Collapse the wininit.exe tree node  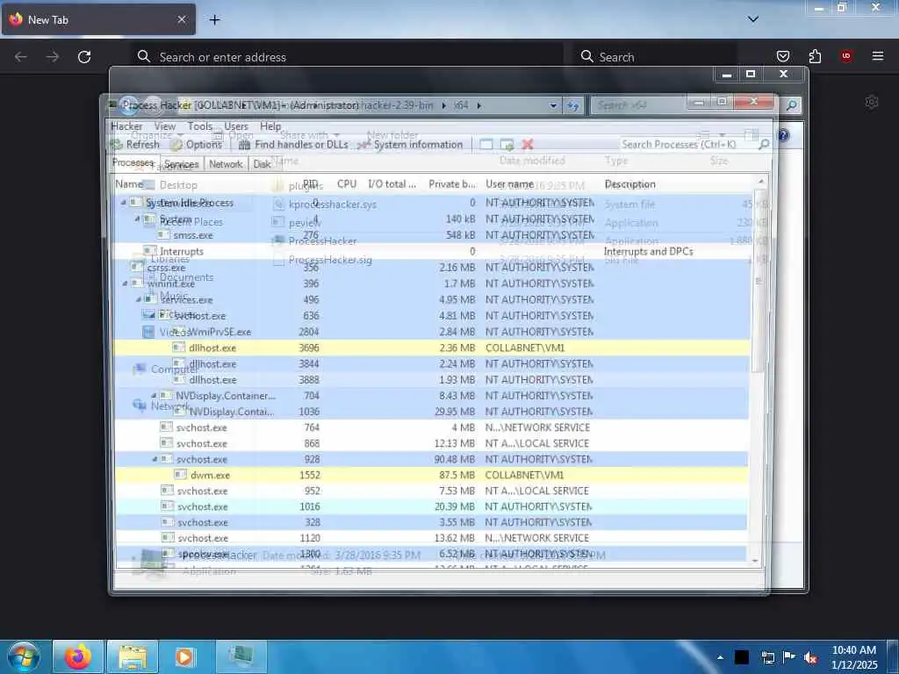[125, 283]
